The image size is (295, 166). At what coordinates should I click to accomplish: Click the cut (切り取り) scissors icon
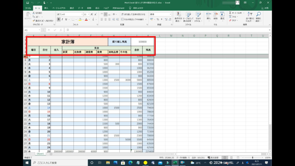click(34, 13)
